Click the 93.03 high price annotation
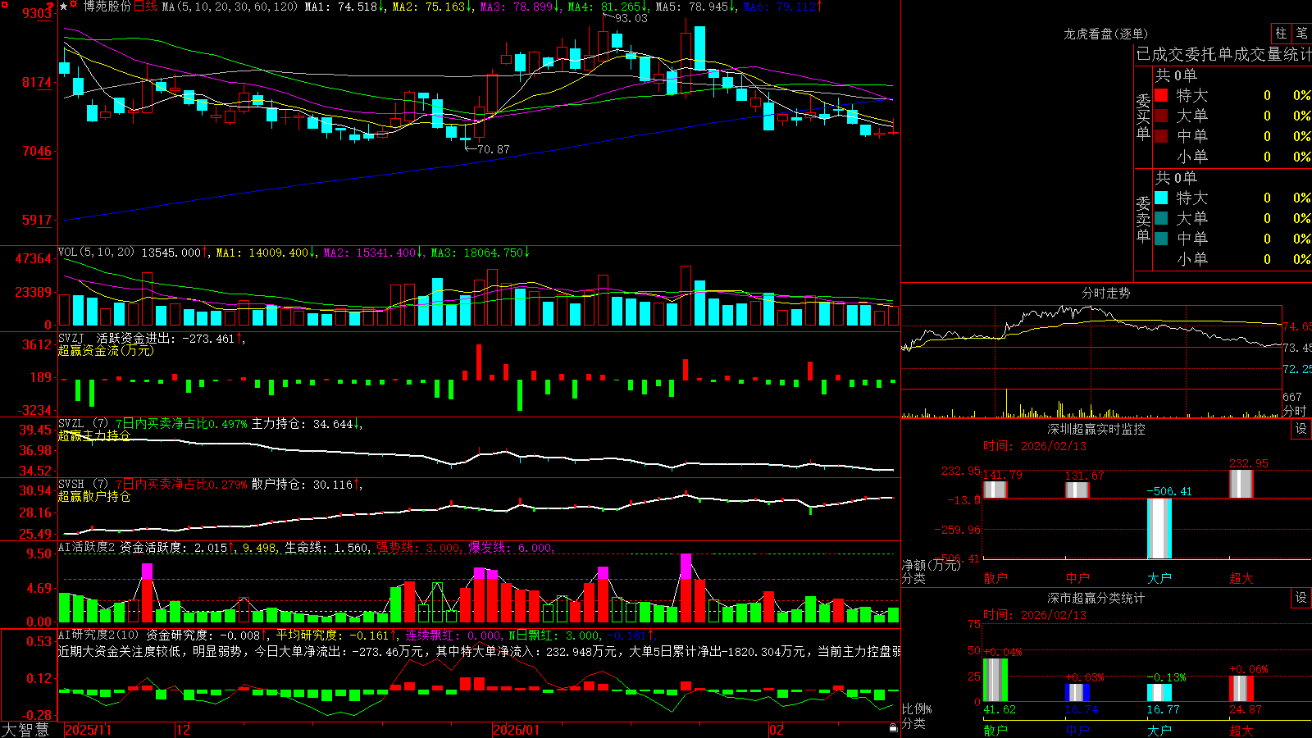This screenshot has width=1312, height=738. coord(631,18)
